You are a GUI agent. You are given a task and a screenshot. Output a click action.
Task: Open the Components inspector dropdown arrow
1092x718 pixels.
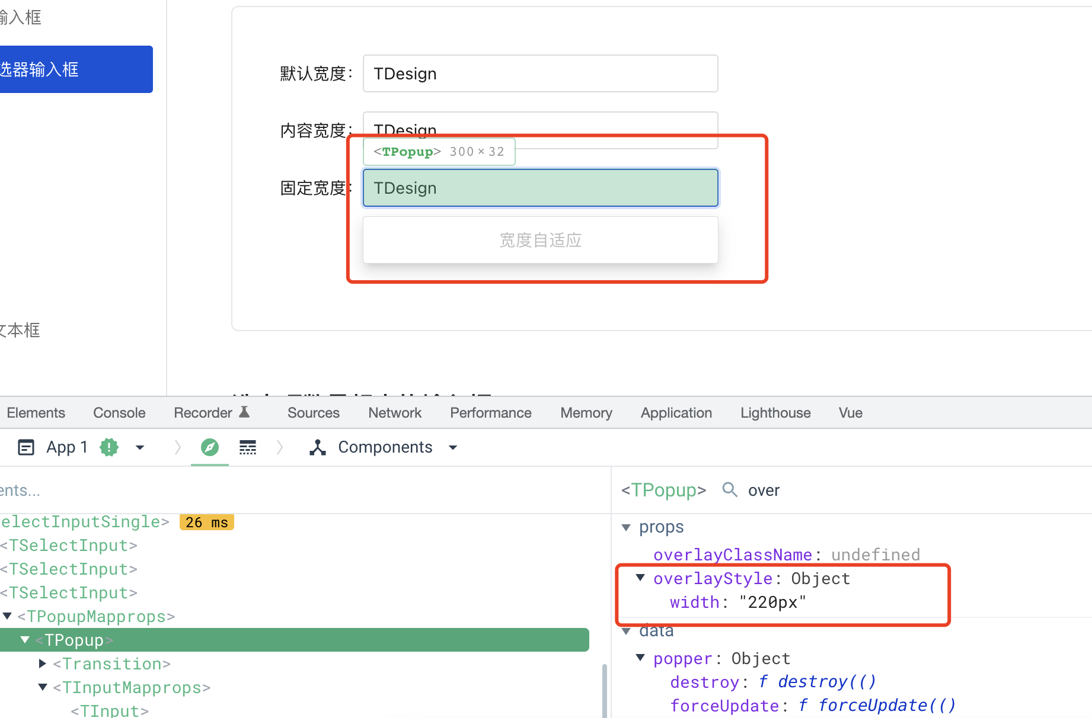pos(453,448)
